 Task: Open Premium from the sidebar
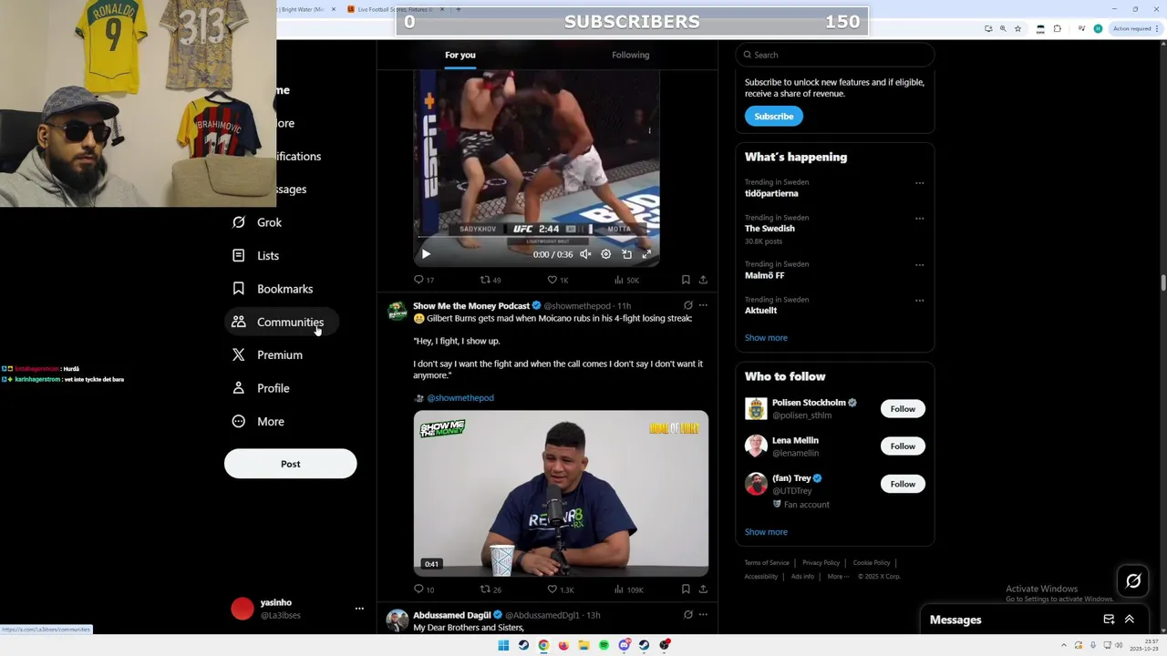pos(267,355)
